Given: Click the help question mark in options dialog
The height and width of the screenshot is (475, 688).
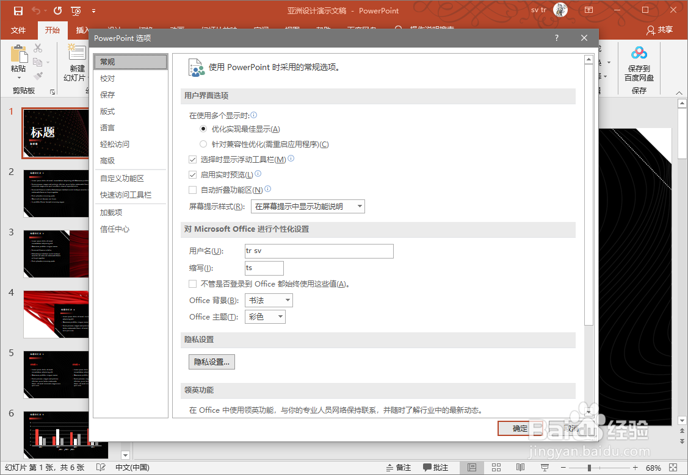Looking at the screenshot, I should point(556,38).
